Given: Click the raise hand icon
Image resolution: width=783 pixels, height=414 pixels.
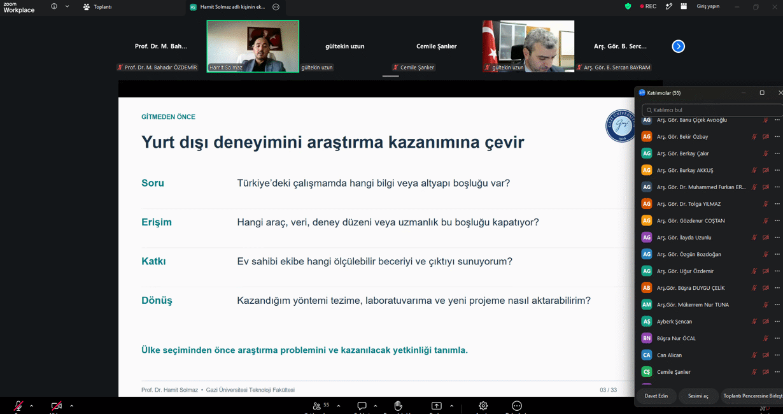Looking at the screenshot, I should (399, 406).
